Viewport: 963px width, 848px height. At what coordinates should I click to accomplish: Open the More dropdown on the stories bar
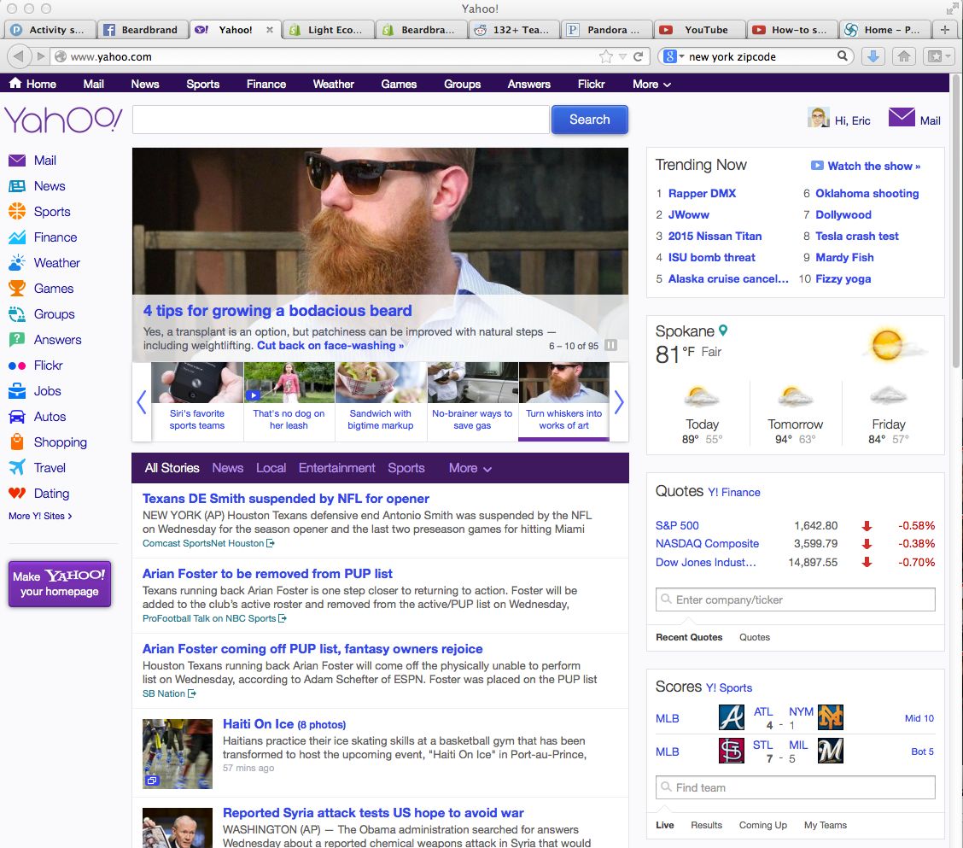tap(468, 468)
